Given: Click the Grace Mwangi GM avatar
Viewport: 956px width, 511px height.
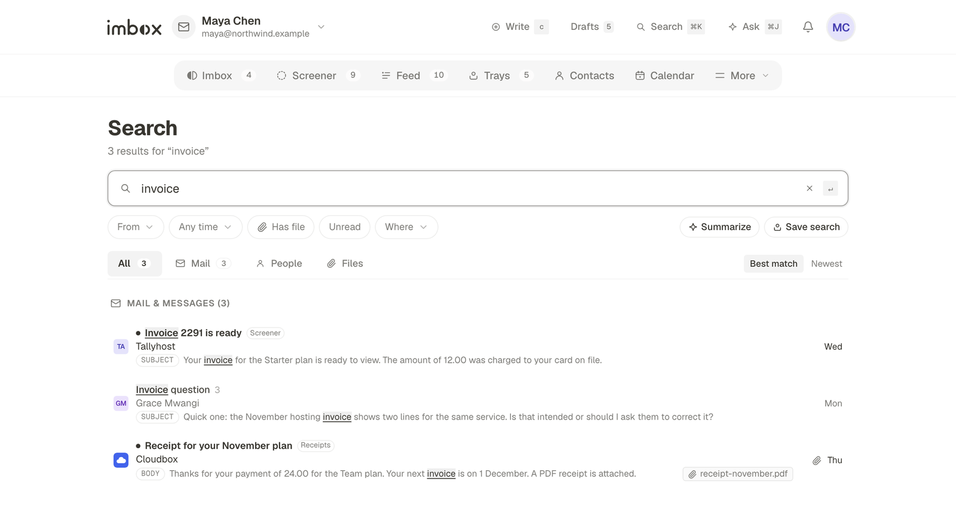Looking at the screenshot, I should [x=121, y=403].
